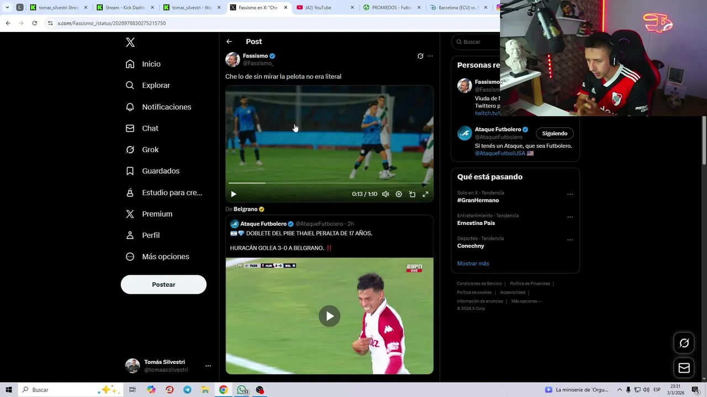Enter video fullscreen mode
This screenshot has height=397, width=707.
pos(425,194)
